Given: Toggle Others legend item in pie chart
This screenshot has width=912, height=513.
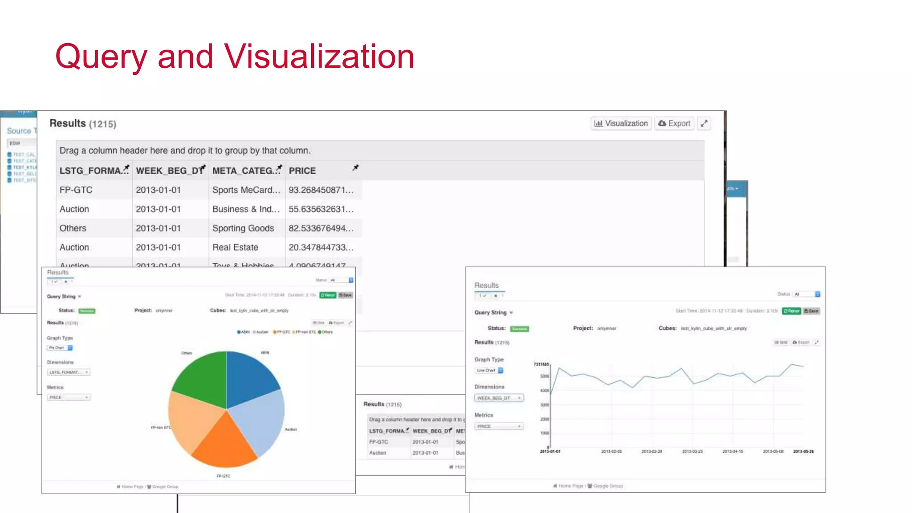Looking at the screenshot, I should tap(326, 332).
